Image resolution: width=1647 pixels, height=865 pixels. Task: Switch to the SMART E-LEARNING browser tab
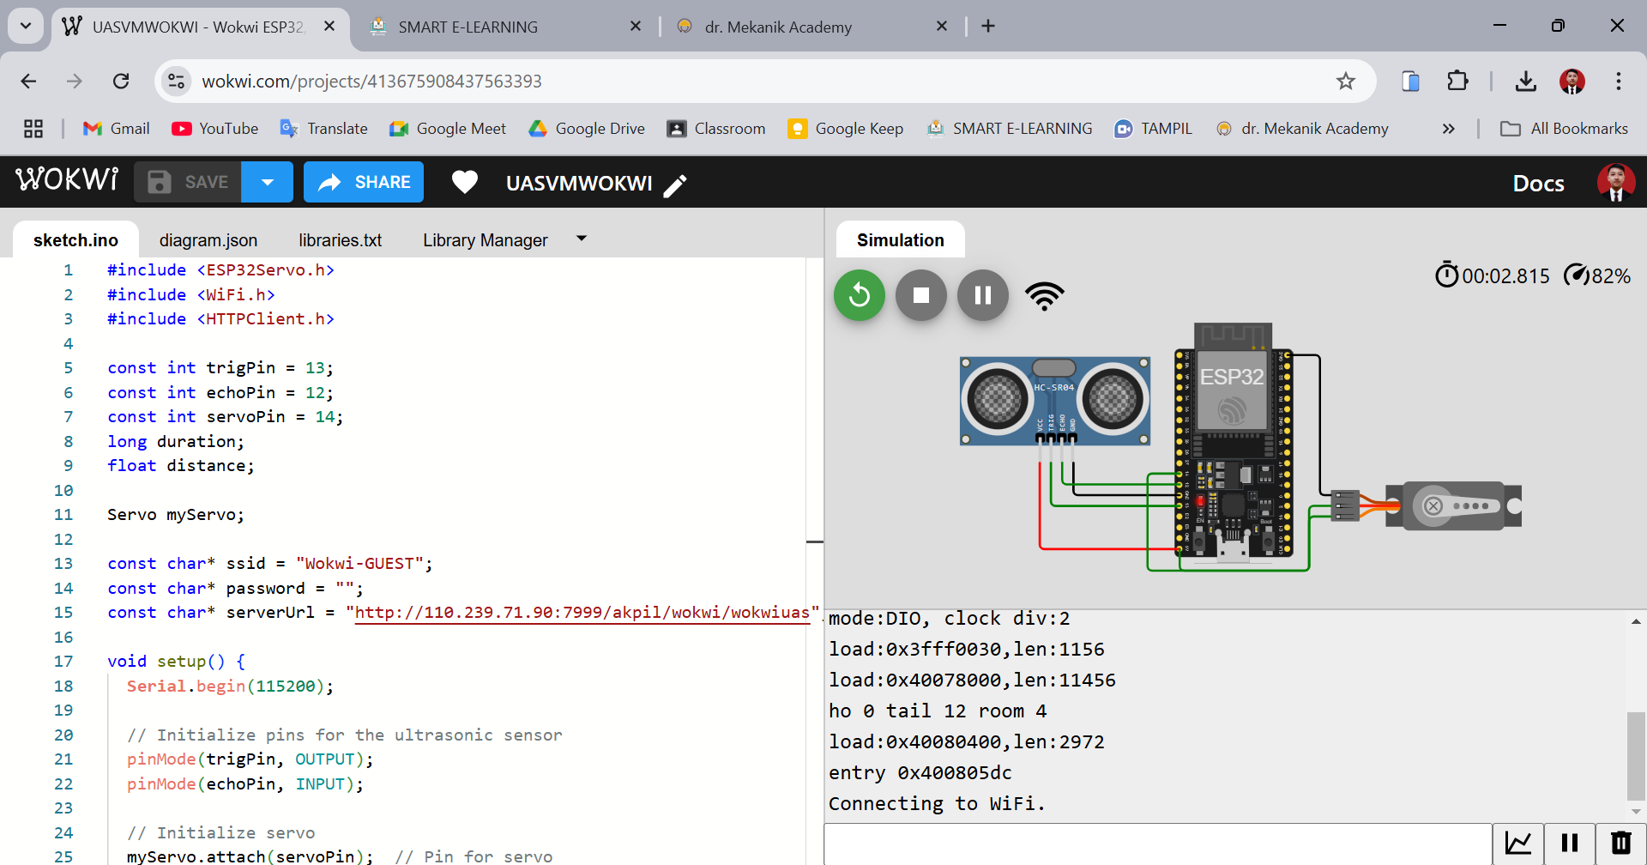pos(506,27)
